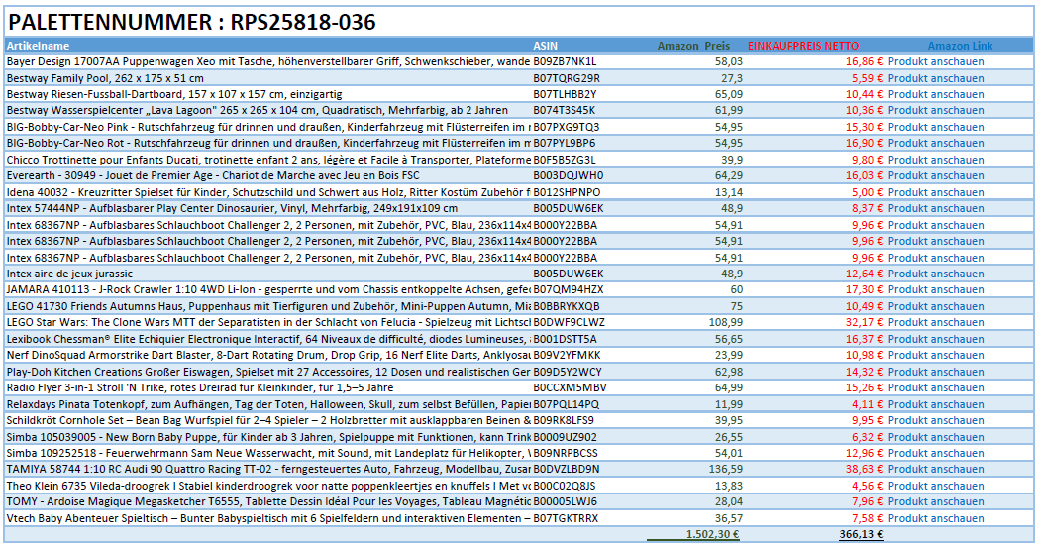Image resolution: width=1040 pixels, height=548 pixels.
Task: Select the EINKAUFPREIS NETTO column header
Action: click(803, 46)
